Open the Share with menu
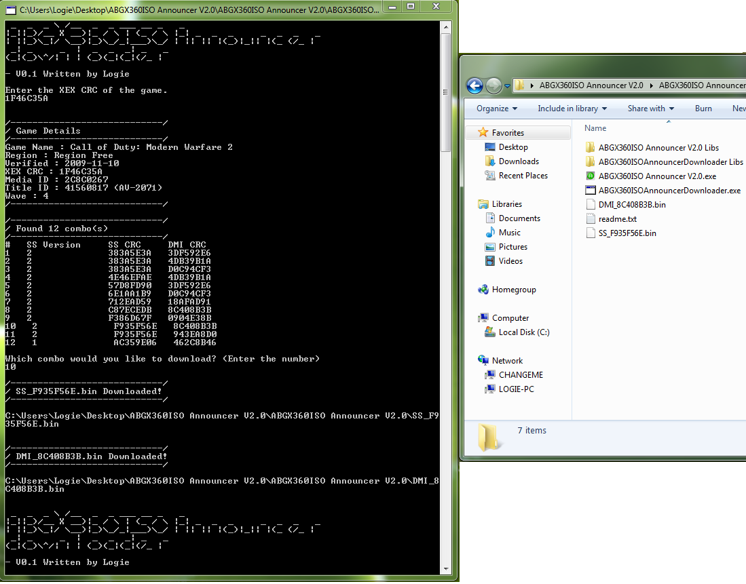Viewport: 746px width, 584px height. tap(651, 109)
